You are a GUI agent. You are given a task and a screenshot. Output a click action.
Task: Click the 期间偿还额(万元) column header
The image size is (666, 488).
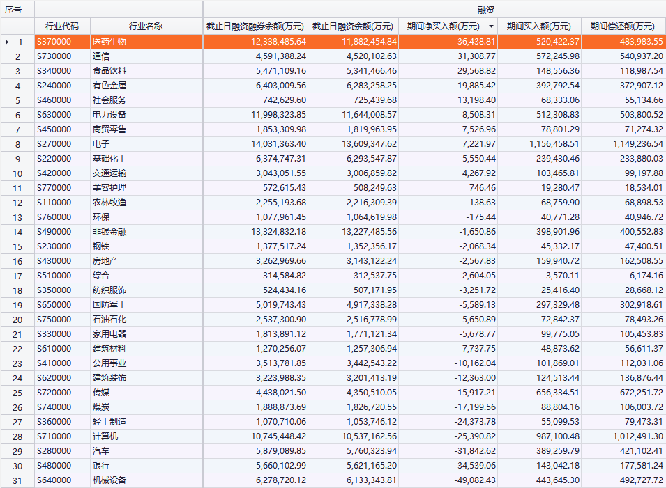tap(623, 26)
